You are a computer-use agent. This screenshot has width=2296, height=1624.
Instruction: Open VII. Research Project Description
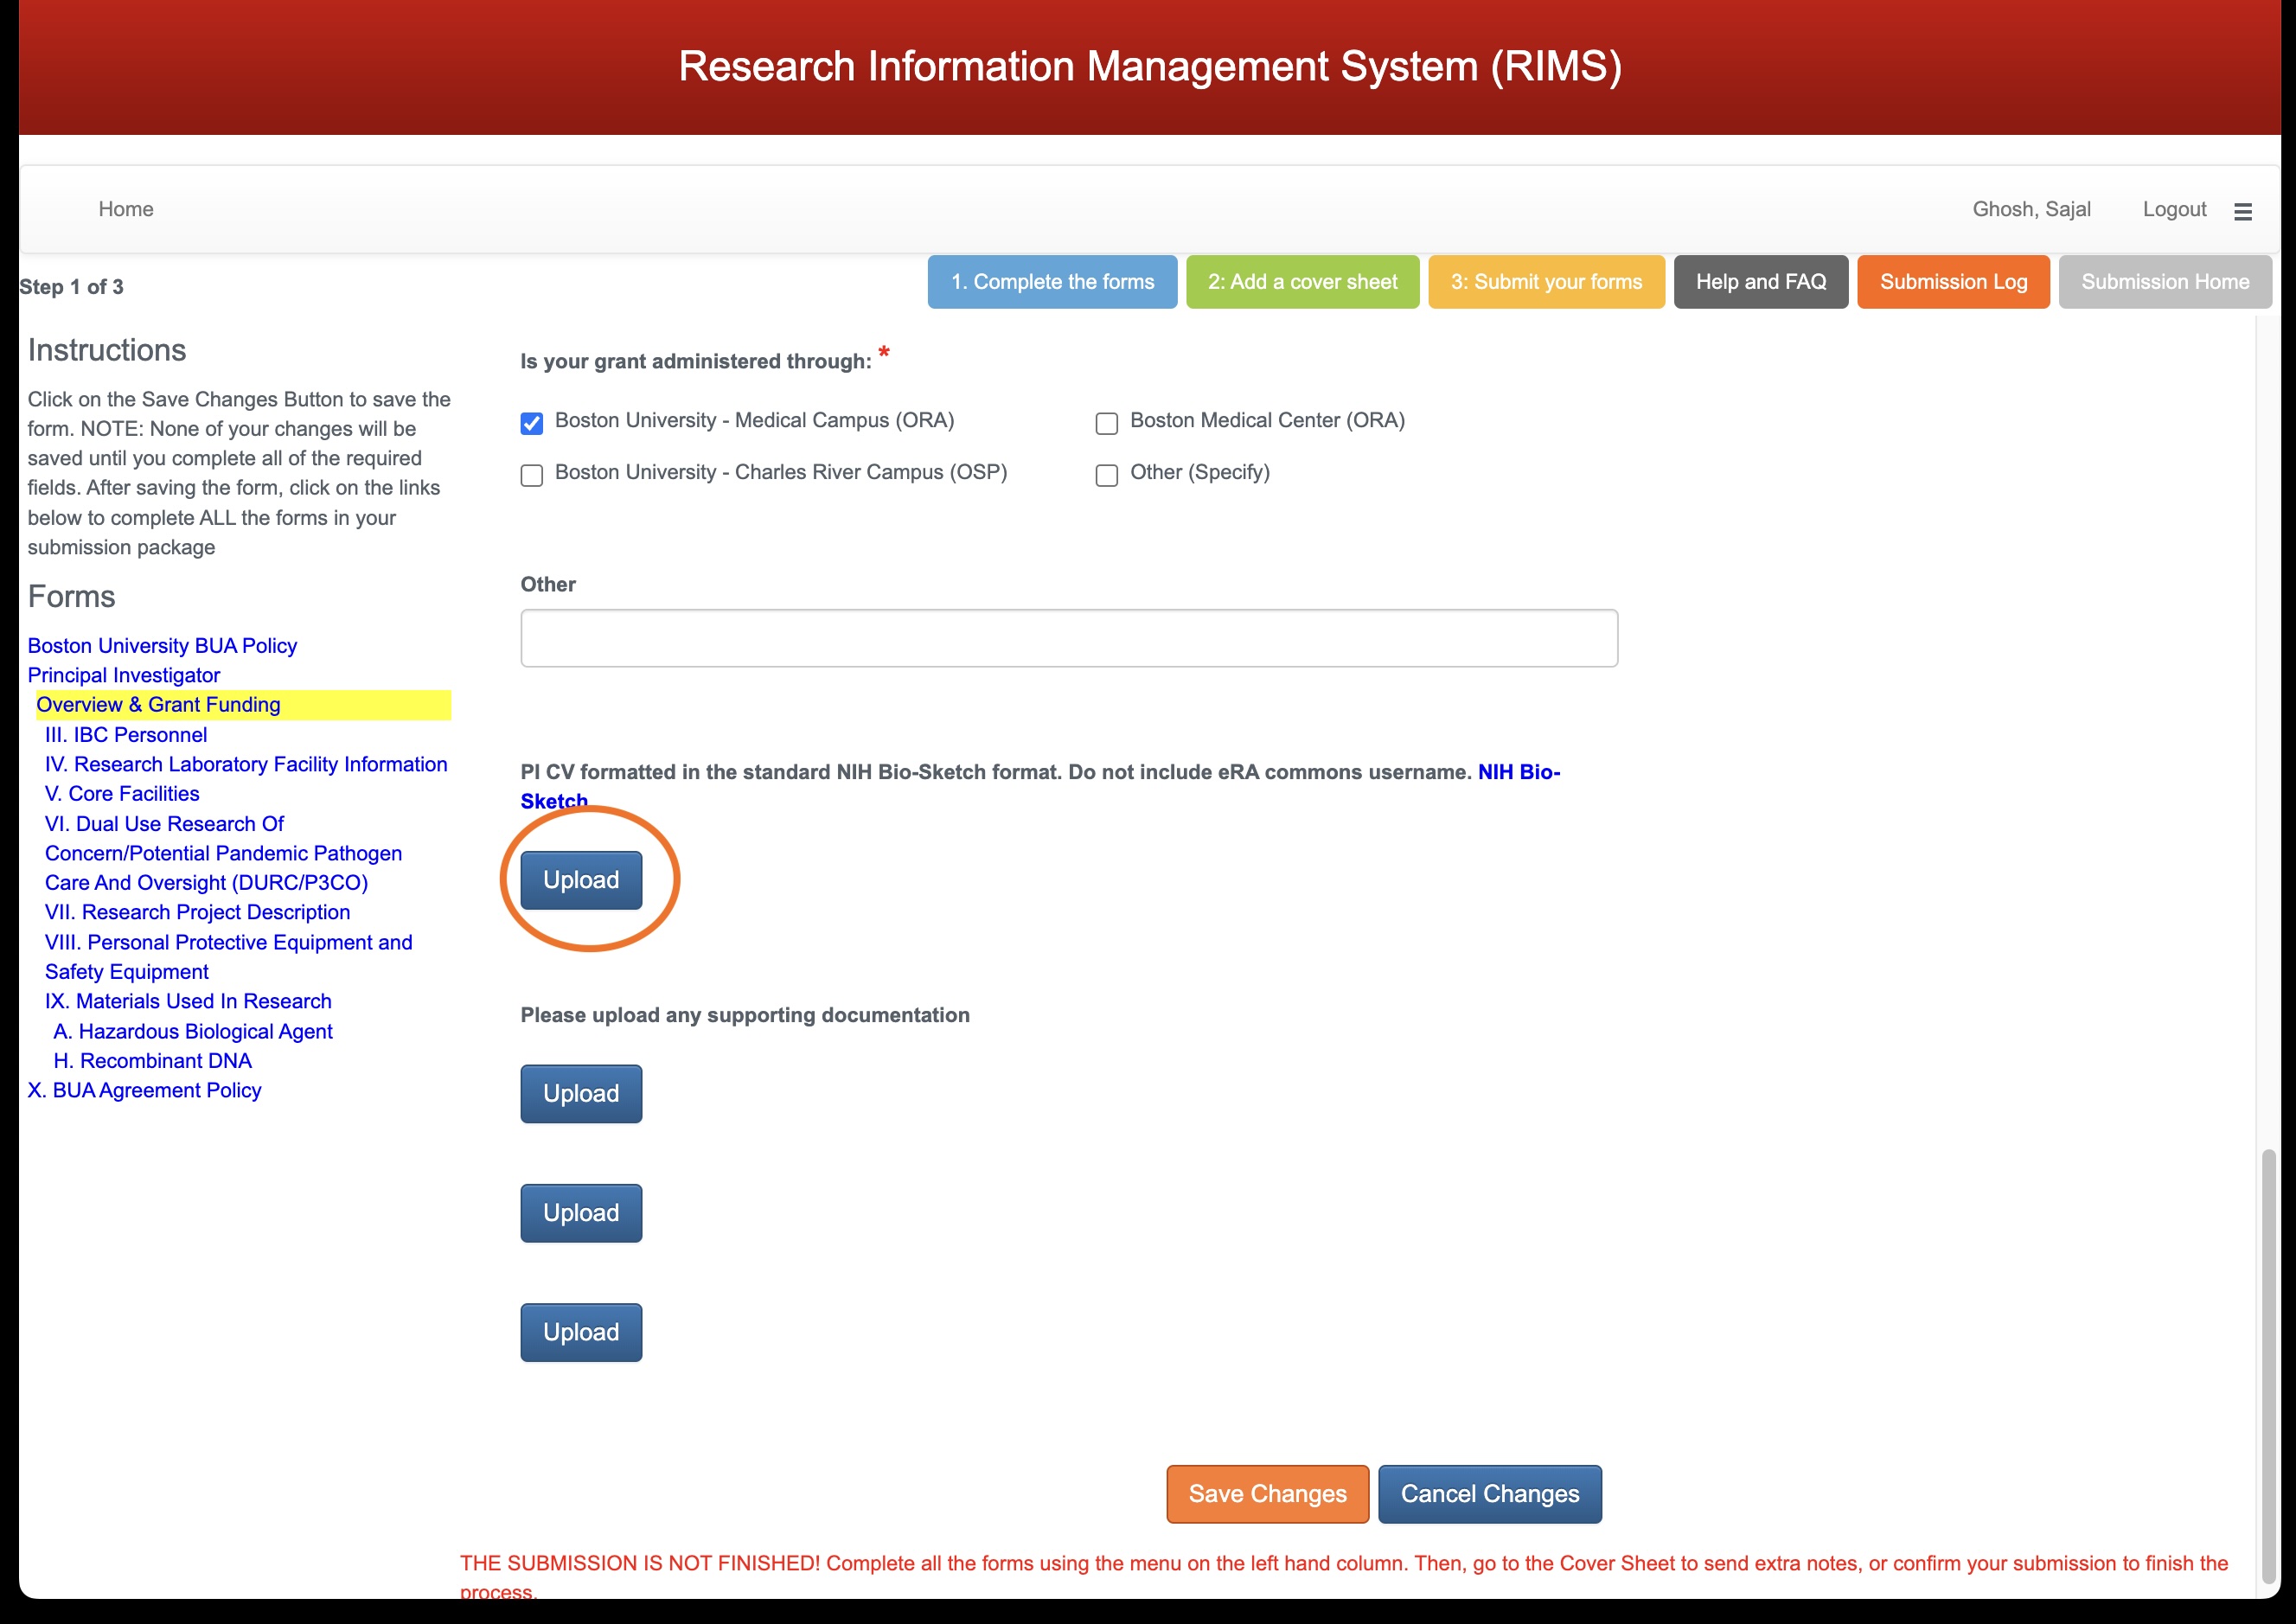coord(197,912)
